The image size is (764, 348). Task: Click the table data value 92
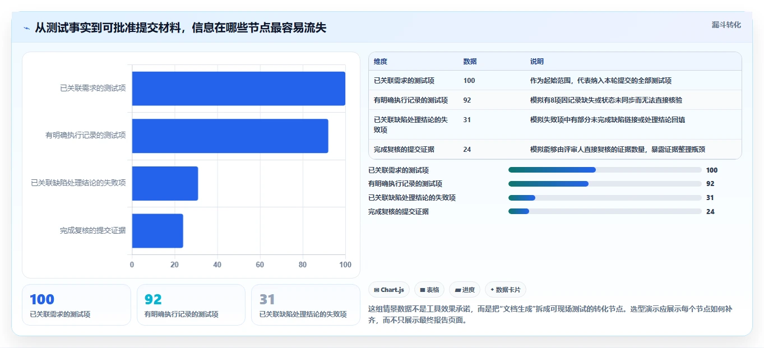[x=467, y=100]
